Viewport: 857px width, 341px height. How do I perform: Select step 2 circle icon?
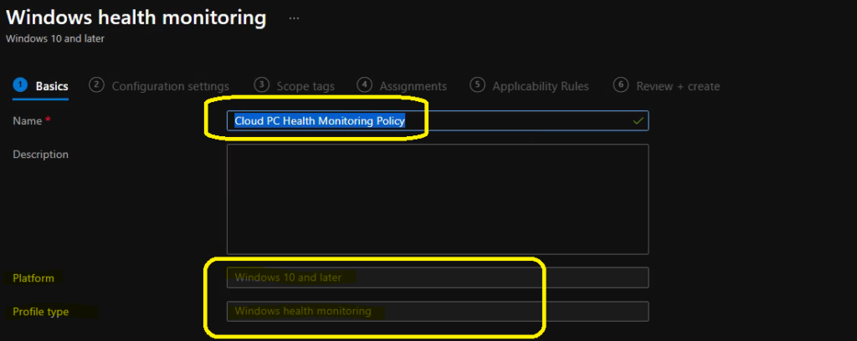click(x=96, y=85)
